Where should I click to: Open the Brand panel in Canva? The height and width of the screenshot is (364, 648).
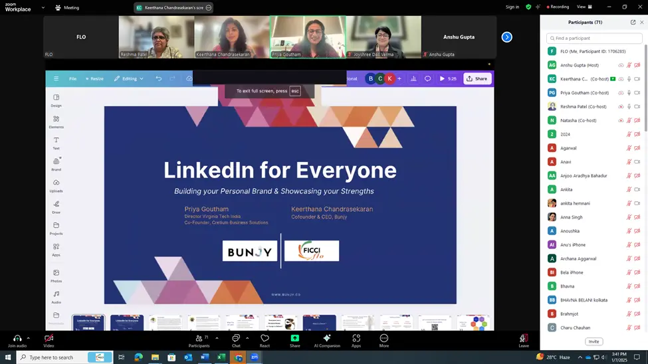[56, 165]
